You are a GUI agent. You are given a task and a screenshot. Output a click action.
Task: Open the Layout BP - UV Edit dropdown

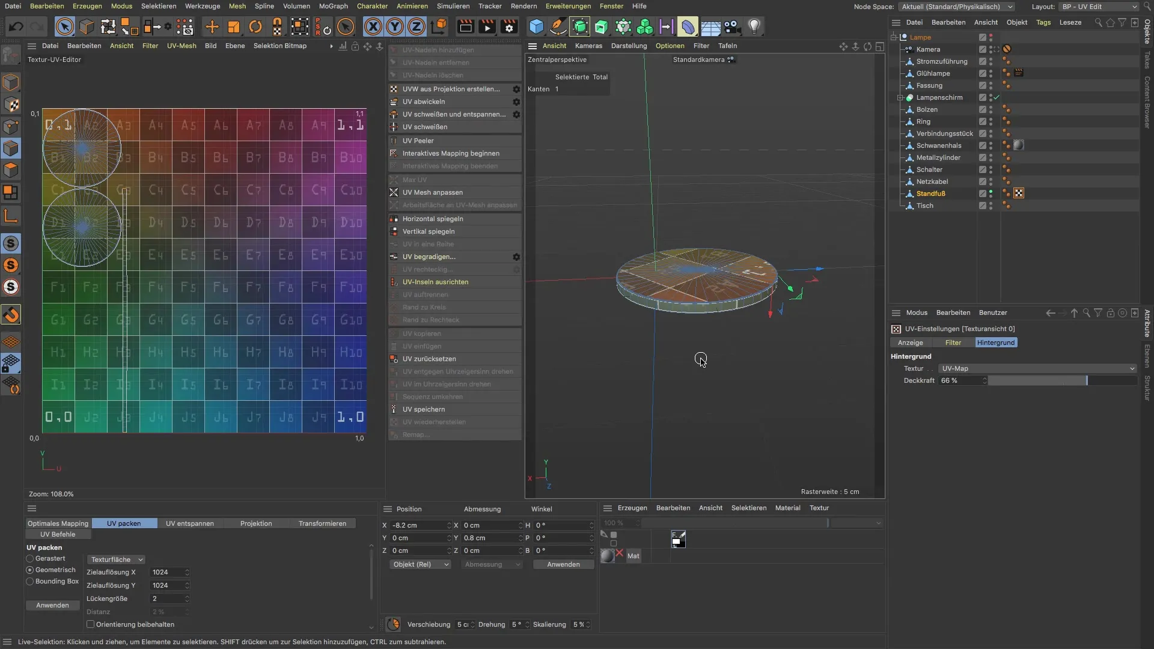tap(1099, 7)
